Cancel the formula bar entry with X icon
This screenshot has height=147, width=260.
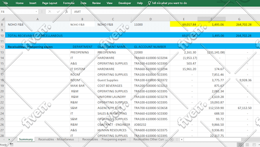tap(50, 11)
